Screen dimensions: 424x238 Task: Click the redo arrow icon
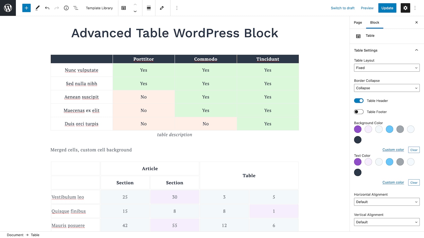pyautogui.click(x=57, y=8)
